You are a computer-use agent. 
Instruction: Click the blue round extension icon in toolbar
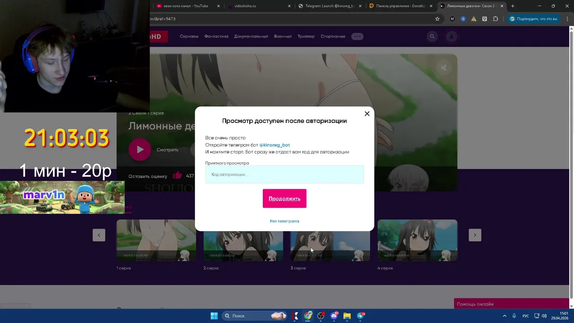click(463, 19)
